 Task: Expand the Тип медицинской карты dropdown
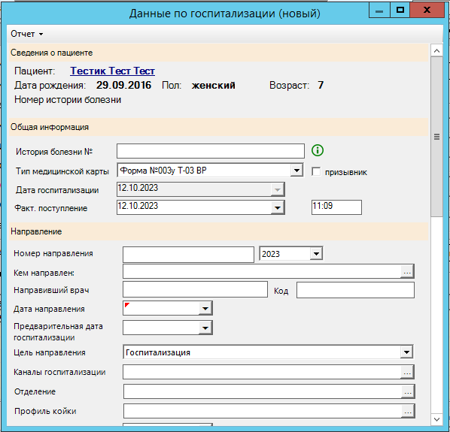[x=296, y=171]
